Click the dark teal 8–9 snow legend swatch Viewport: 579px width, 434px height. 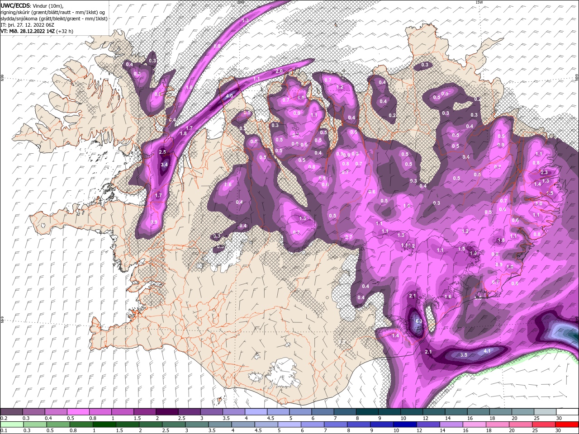coord(367,412)
